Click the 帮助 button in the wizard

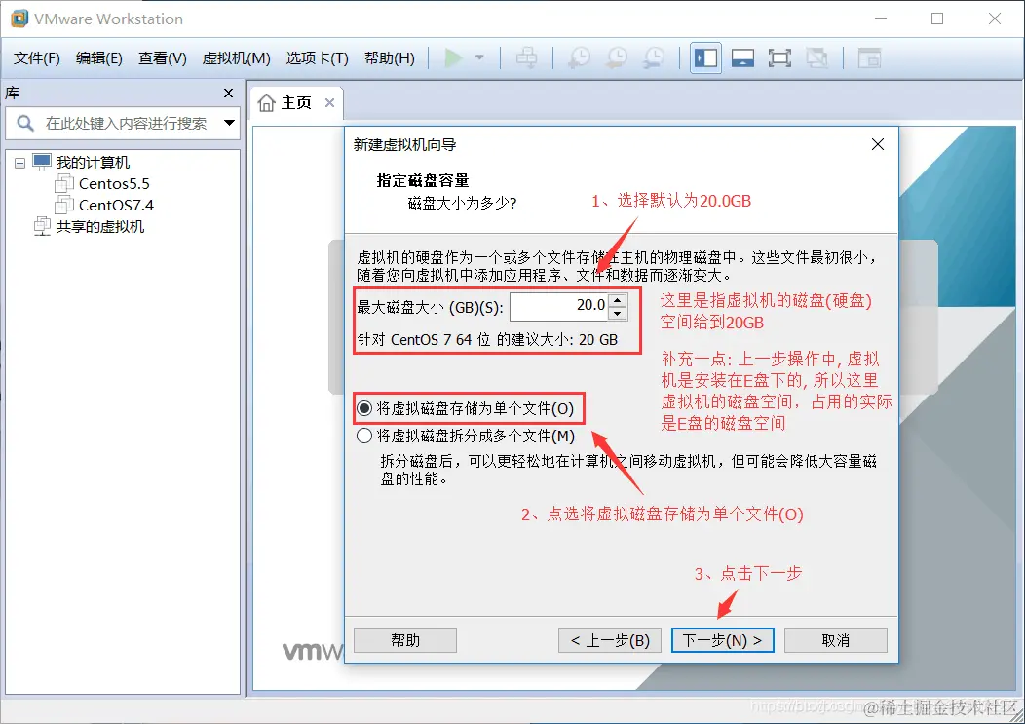[x=404, y=640]
